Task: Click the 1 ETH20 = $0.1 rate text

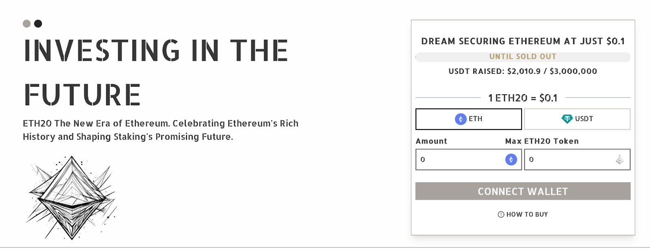Action: pos(523,98)
